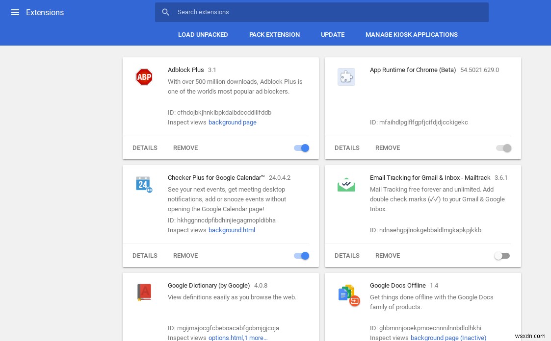
Task: Open MANAGE KIOSK APPLICATIONS
Action: click(412, 35)
